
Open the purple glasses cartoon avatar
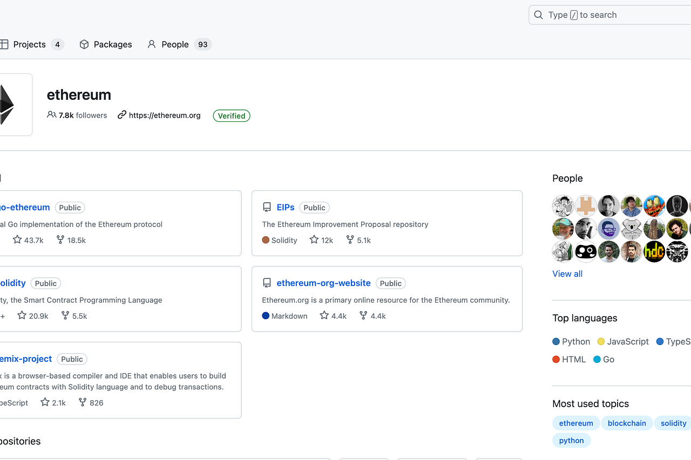click(x=608, y=229)
